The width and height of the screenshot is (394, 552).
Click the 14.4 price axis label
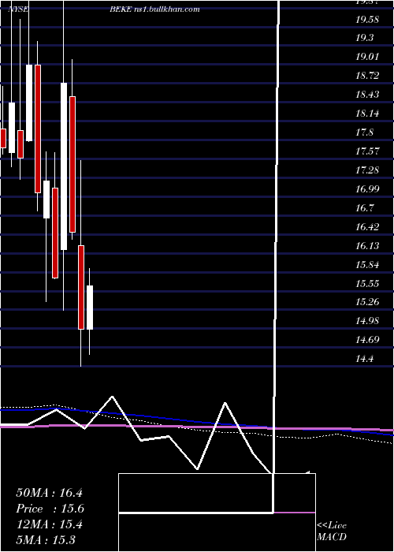(x=364, y=359)
